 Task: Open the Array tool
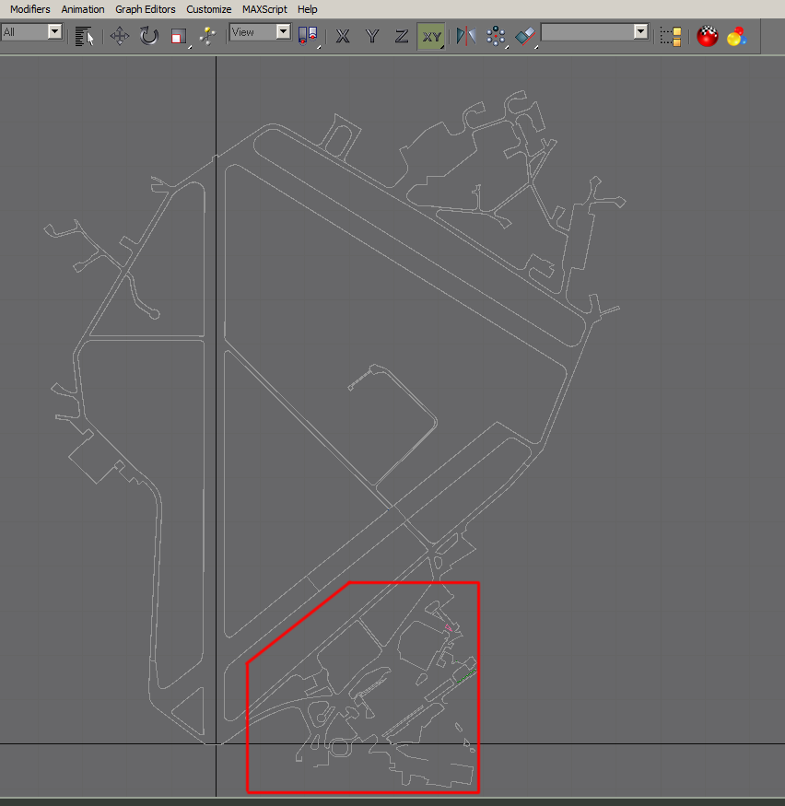tap(496, 36)
